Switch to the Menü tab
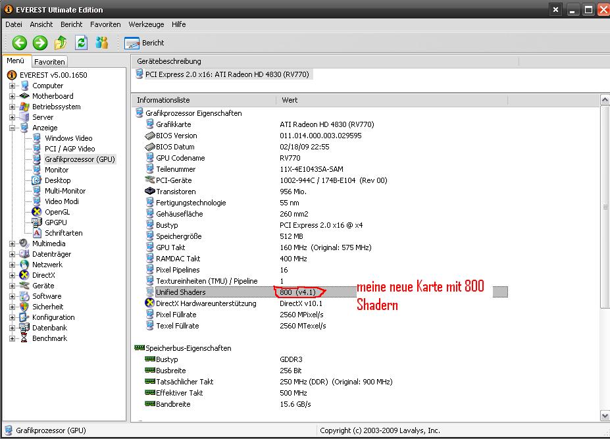This screenshot has height=439, width=610. click(x=16, y=61)
